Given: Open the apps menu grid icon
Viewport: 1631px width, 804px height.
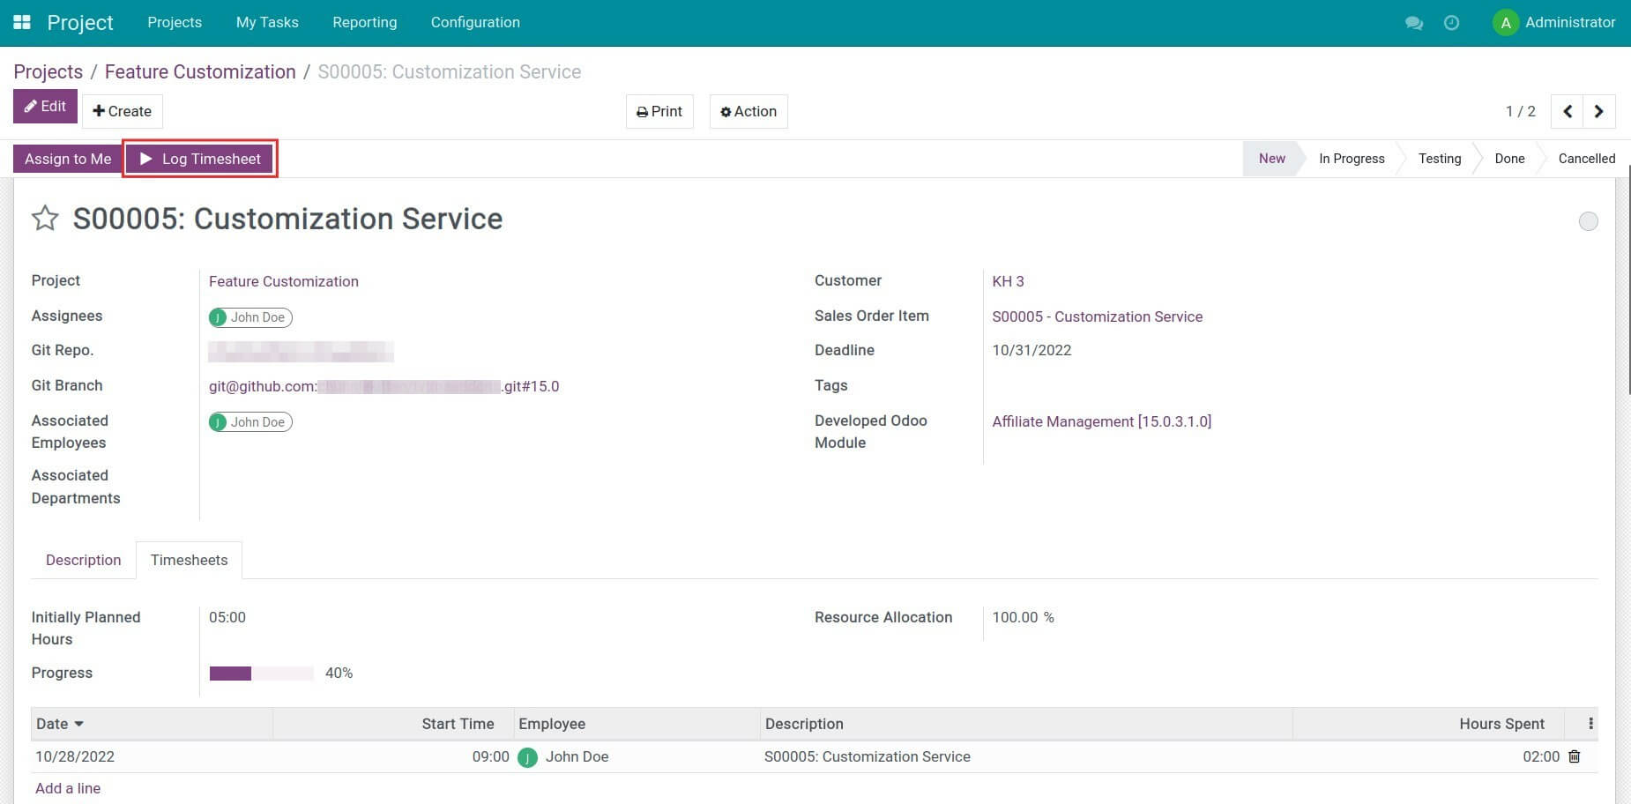Looking at the screenshot, I should point(21,22).
